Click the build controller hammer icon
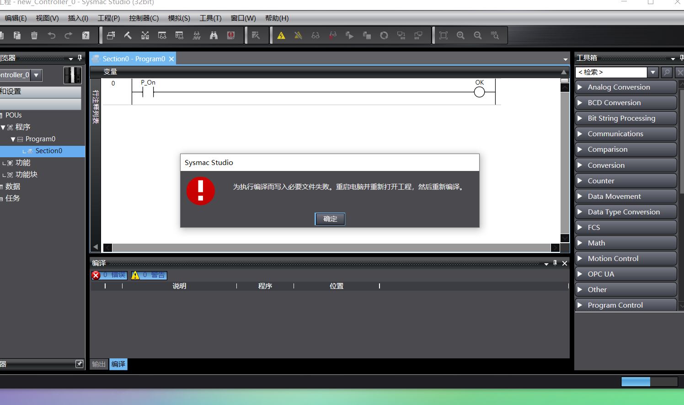This screenshot has width=684, height=405. coord(128,36)
